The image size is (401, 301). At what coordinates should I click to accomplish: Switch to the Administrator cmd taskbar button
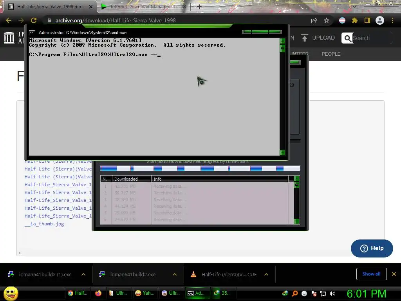pos(197,293)
